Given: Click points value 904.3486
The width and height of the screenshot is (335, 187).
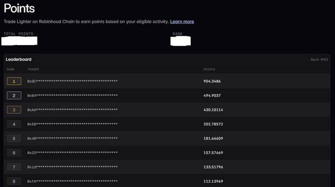Looking at the screenshot, I should 212,81.
